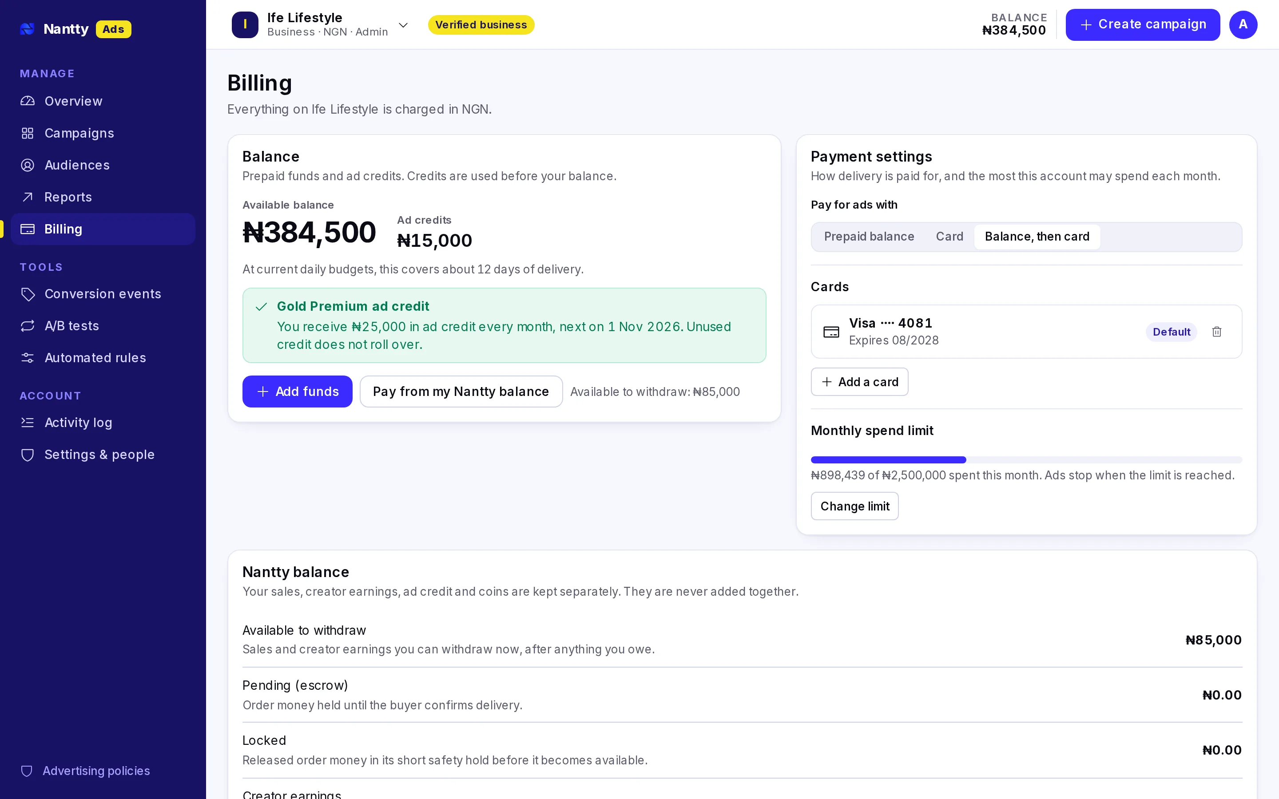Click the Campaigns grid icon
Screen dimensions: 1279x799
click(x=28, y=133)
